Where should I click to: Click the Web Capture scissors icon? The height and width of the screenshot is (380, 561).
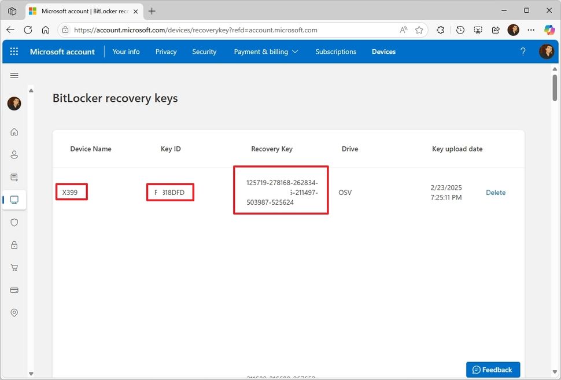(x=478, y=29)
